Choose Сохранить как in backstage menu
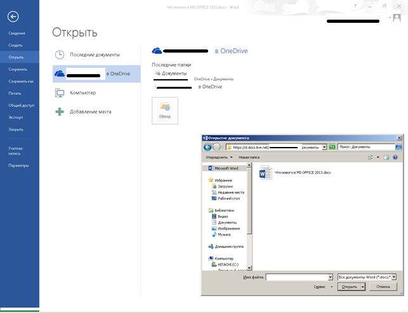The image size is (408, 313). click(x=21, y=81)
